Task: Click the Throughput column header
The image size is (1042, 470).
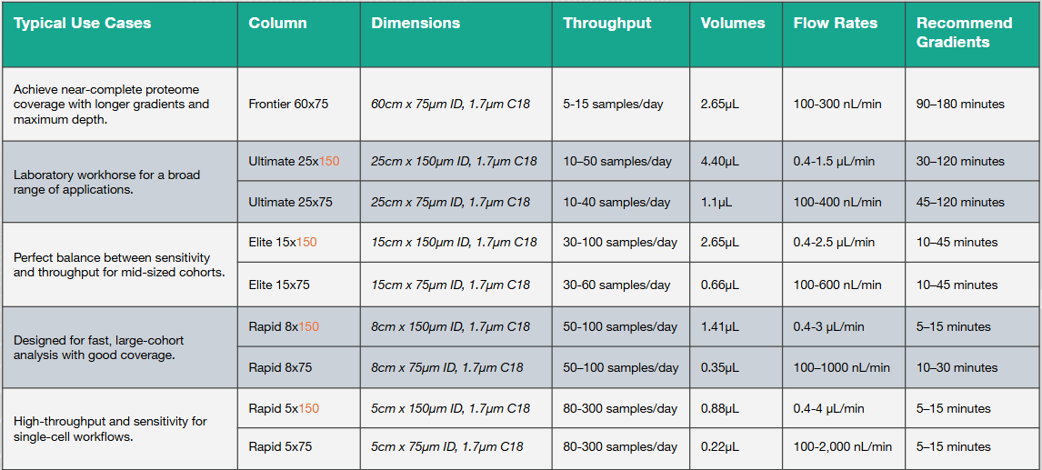Action: coord(606,24)
